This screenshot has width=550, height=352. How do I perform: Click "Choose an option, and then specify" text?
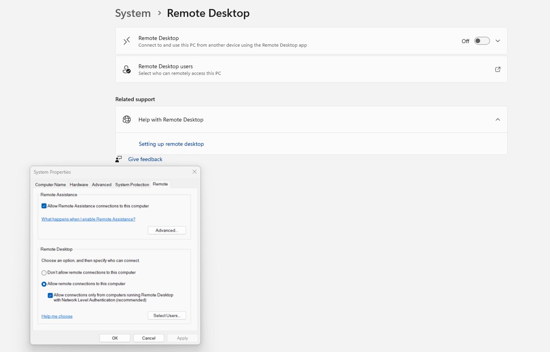pos(91,261)
